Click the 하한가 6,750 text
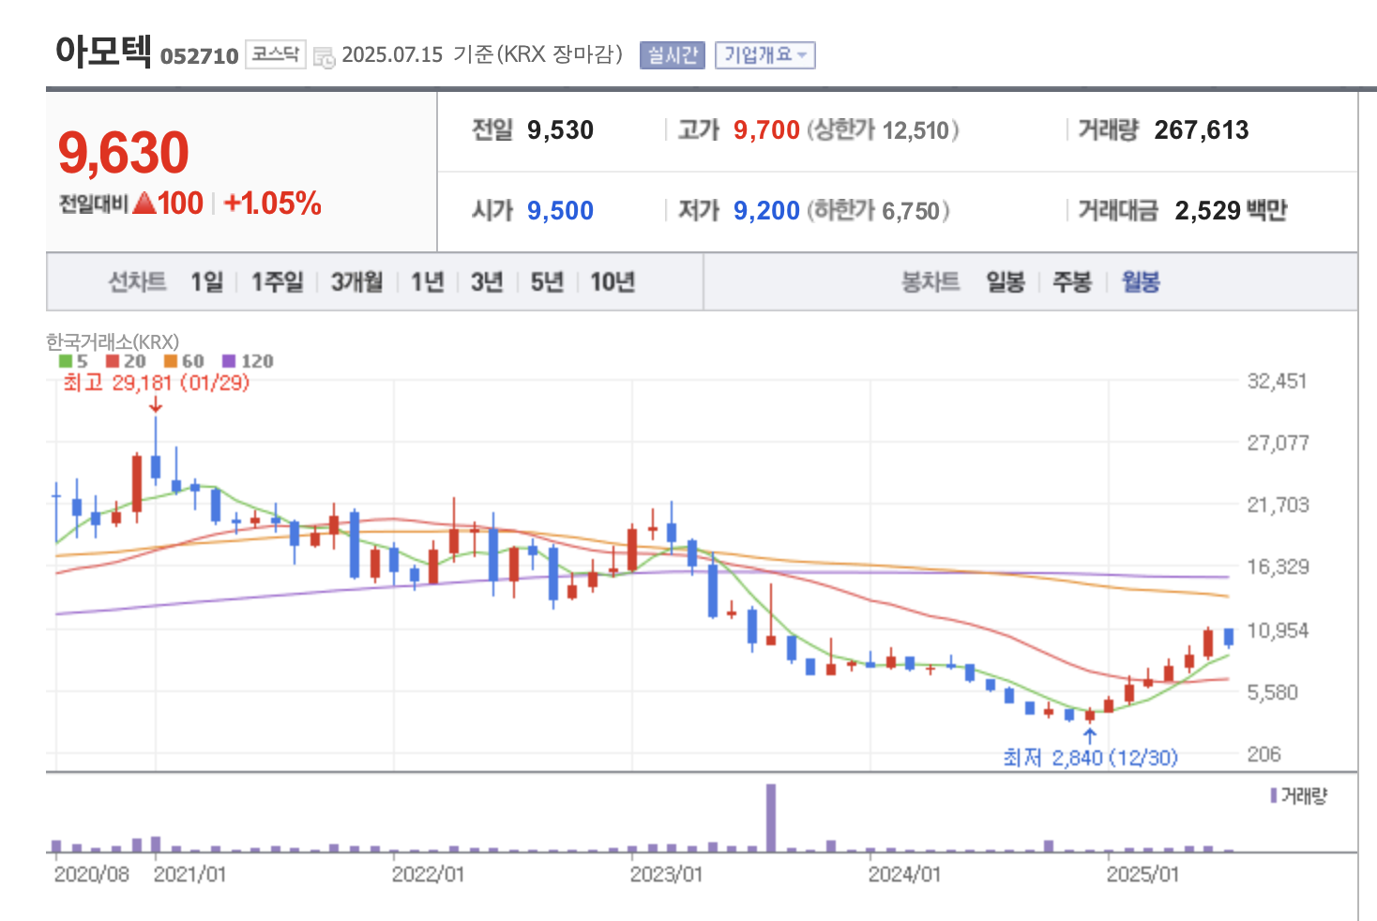Screen dimensions: 1377x921 pos(878,210)
